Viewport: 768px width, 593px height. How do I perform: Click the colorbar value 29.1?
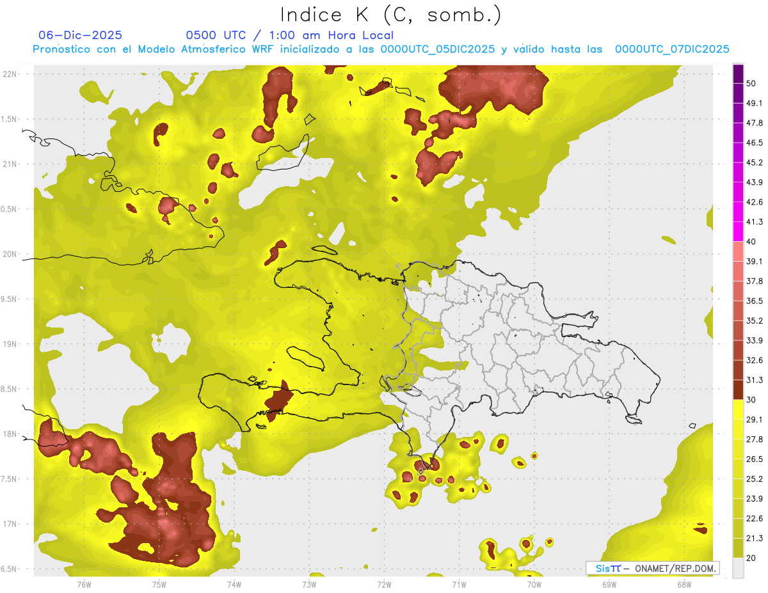tap(755, 420)
